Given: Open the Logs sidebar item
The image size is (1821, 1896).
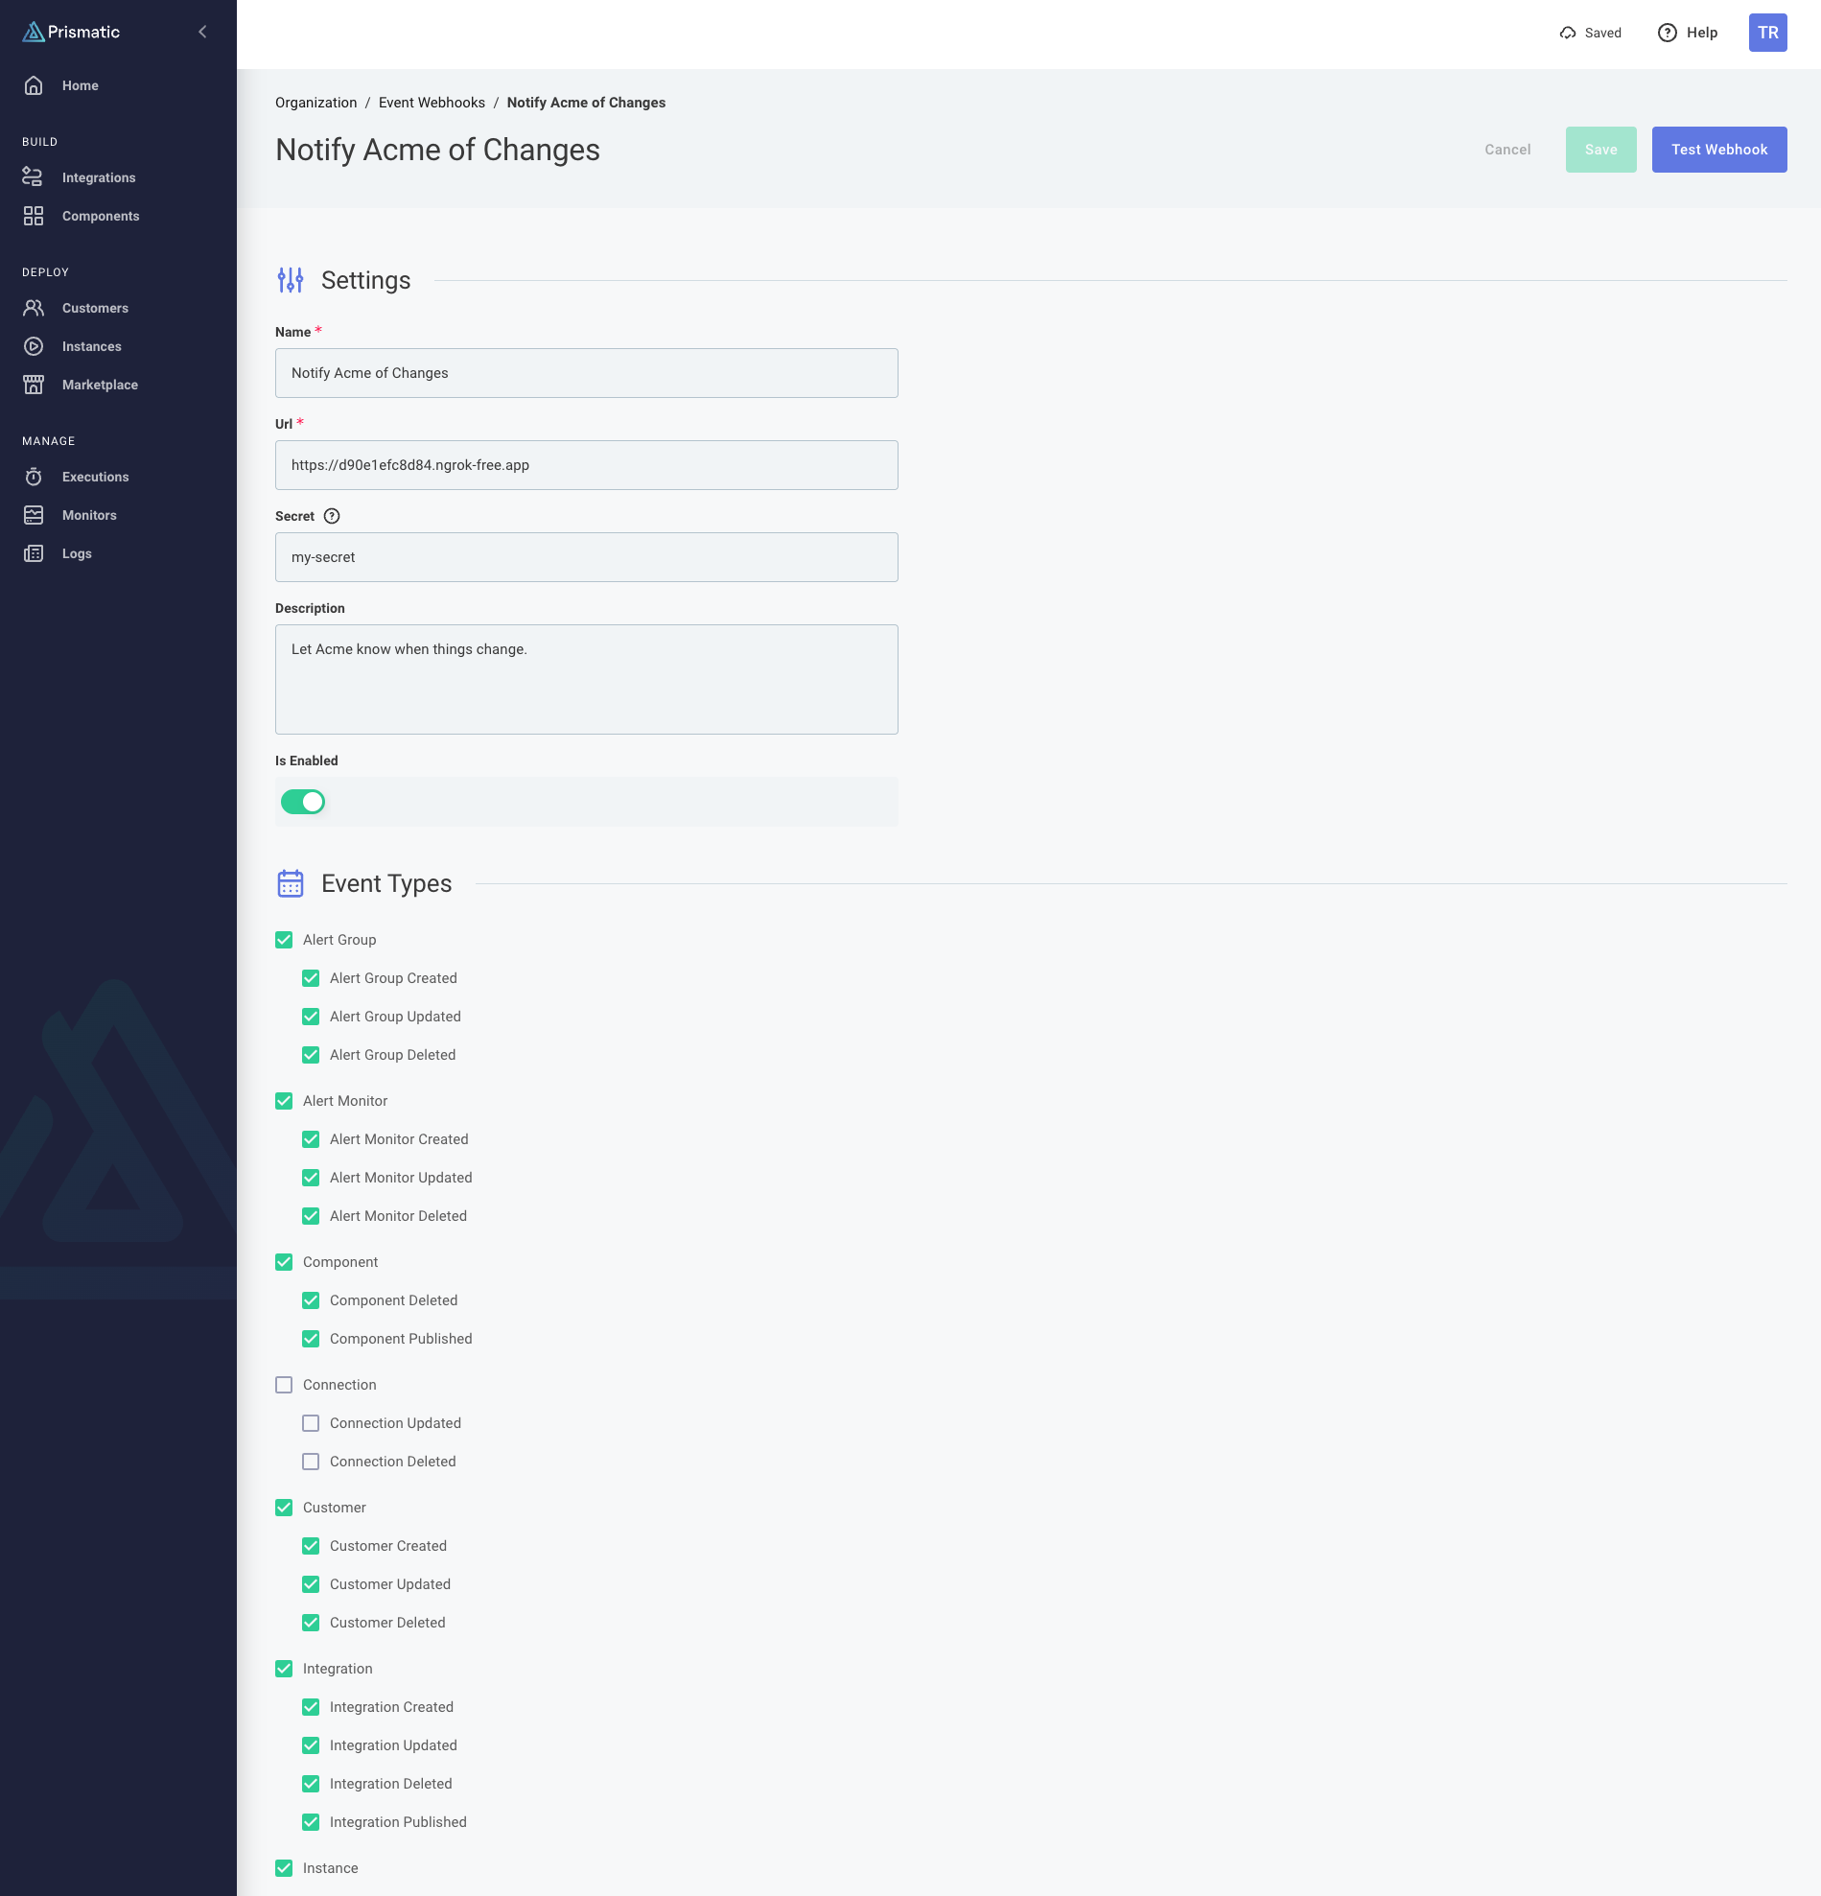Looking at the screenshot, I should tap(77, 553).
